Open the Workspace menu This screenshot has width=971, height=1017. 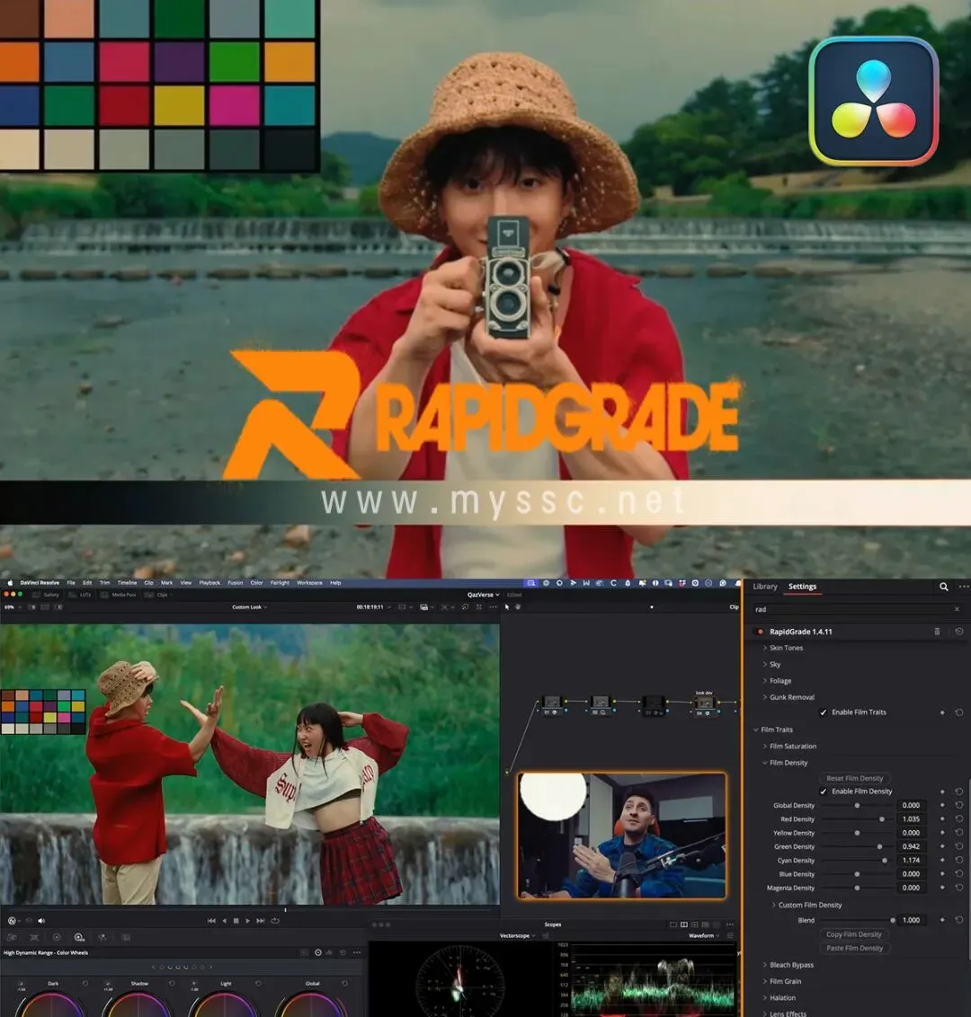pyautogui.click(x=309, y=582)
